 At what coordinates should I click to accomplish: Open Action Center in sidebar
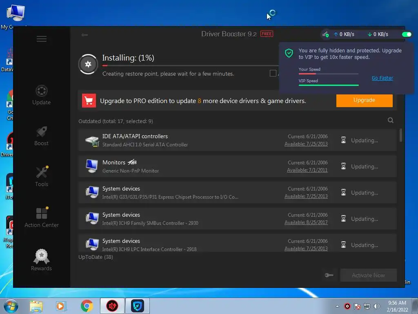[x=42, y=218]
